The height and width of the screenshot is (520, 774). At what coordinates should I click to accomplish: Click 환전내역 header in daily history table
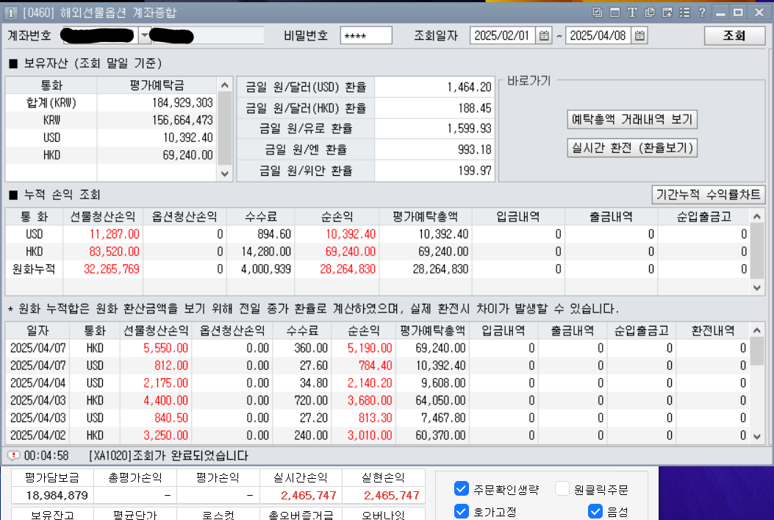pos(713,330)
